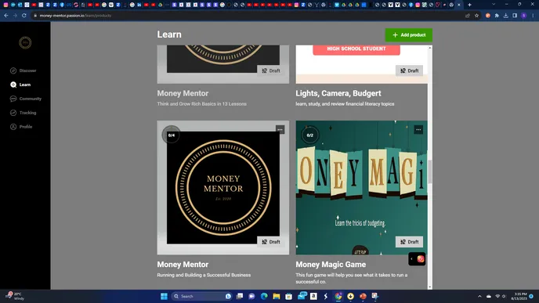Click the Money Mentor logo in sidebar
The width and height of the screenshot is (539, 303).
click(x=25, y=42)
